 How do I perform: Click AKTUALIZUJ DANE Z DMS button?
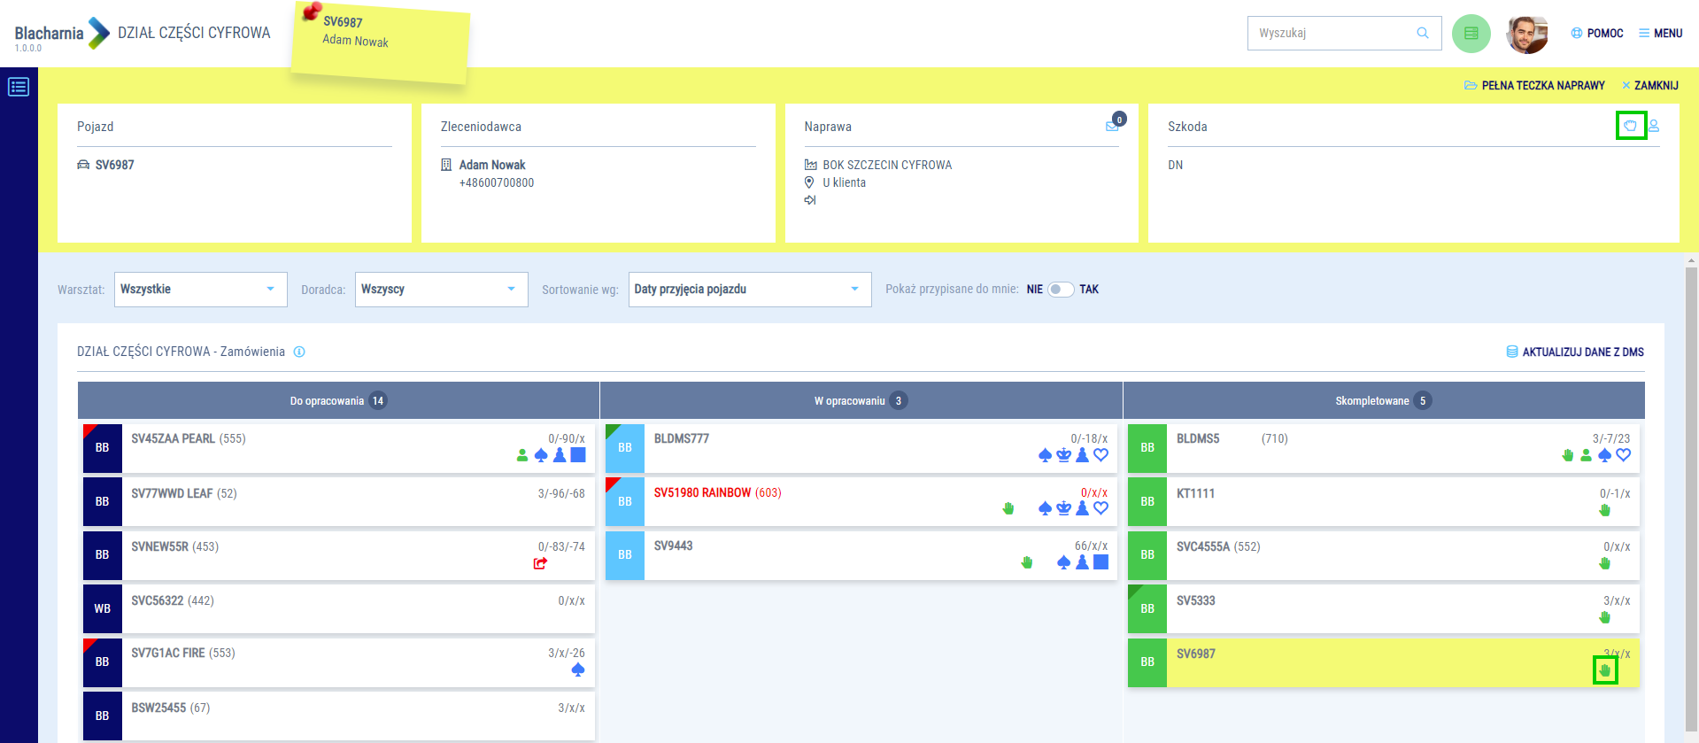[x=1575, y=352]
